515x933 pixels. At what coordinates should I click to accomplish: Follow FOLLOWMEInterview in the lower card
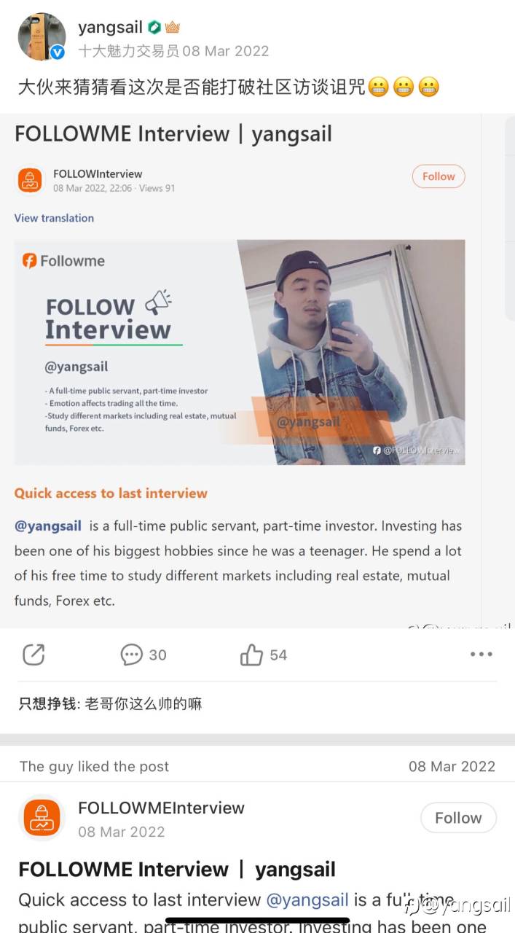458,818
